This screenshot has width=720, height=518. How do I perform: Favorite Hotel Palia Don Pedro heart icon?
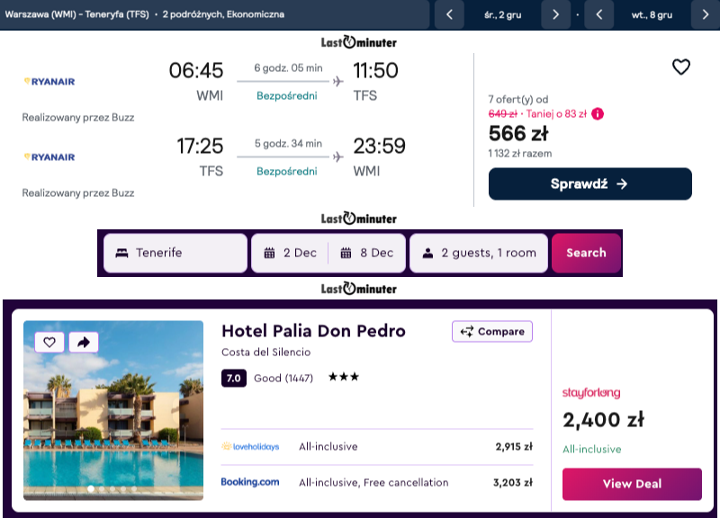[x=49, y=342]
